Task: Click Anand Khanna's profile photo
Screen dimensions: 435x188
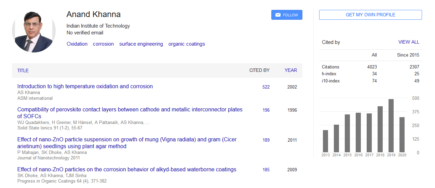Action: coord(34,31)
